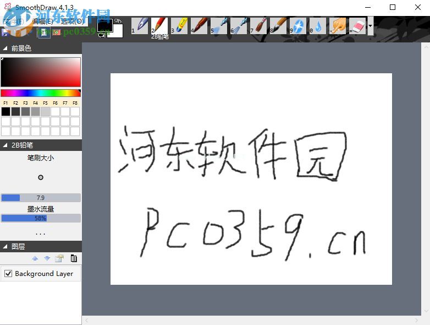Viewport: 430px width, 325px height.
Task: Click the black foreground color box
Action: click(x=104, y=25)
